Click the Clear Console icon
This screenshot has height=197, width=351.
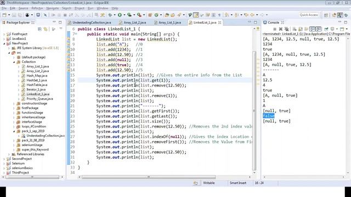click(295, 29)
